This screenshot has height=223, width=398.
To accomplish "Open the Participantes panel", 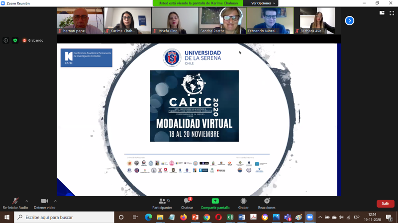I will [162, 204].
